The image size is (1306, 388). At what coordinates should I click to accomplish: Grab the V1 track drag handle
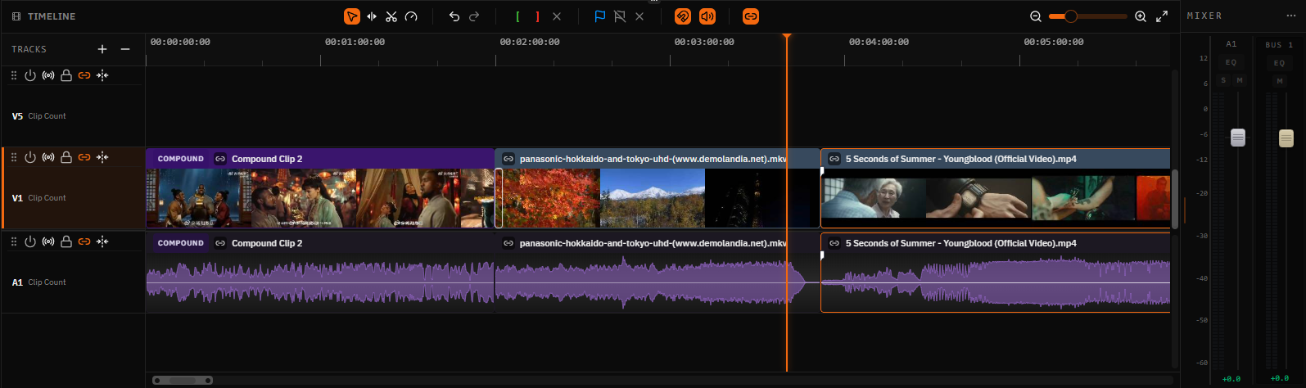pyautogui.click(x=14, y=157)
